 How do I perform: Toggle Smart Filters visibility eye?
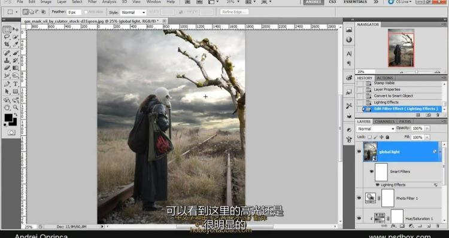tap(371, 172)
